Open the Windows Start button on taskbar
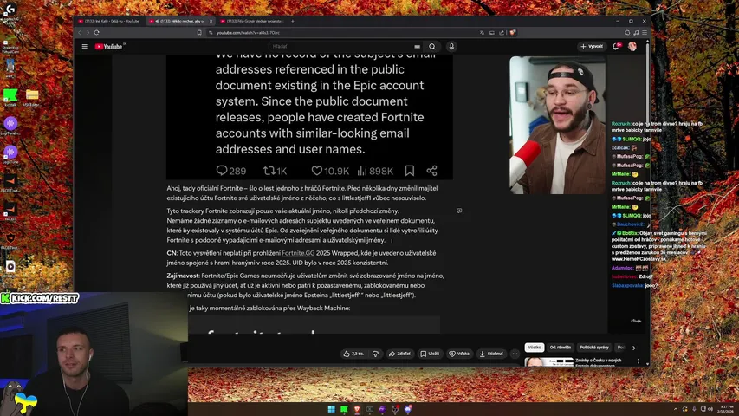Screen dimensions: 739x416 [331, 409]
